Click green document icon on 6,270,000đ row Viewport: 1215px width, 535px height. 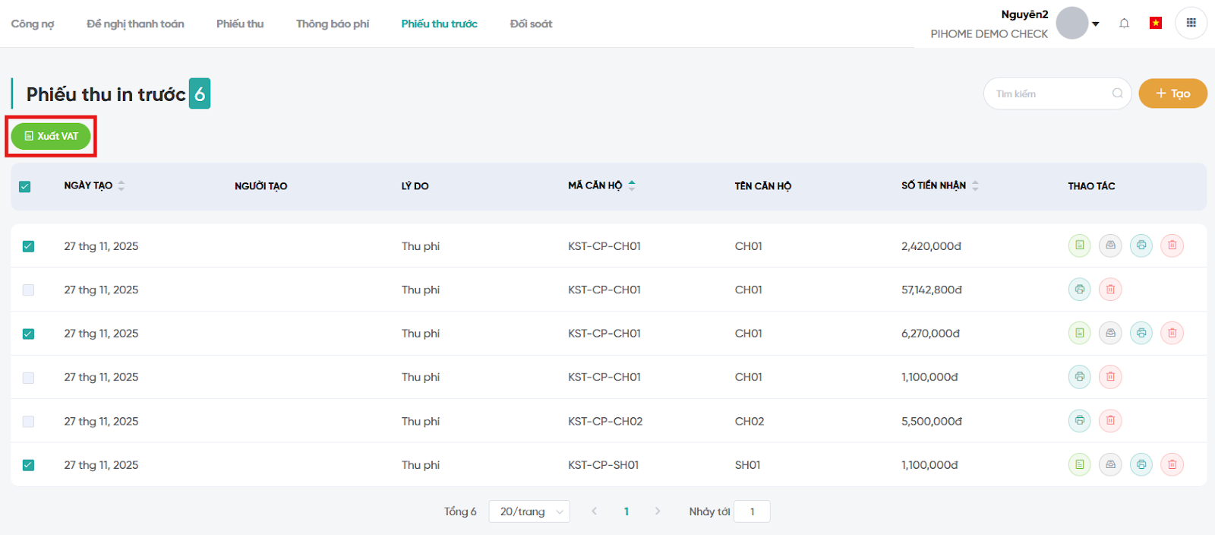(1079, 333)
